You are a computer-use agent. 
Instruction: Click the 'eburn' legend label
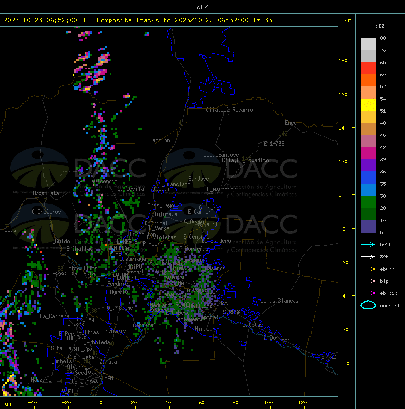point(387,269)
